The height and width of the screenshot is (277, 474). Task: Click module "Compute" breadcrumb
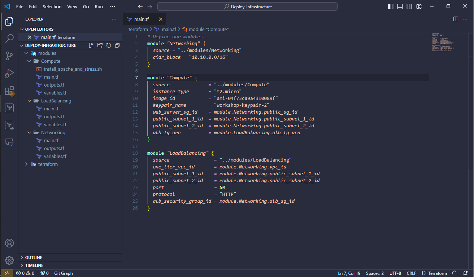coord(205,29)
